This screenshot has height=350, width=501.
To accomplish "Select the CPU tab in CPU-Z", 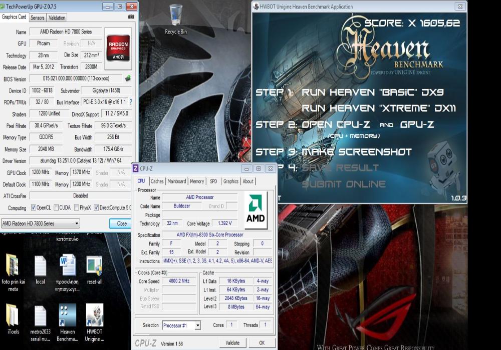I will click(141, 180).
